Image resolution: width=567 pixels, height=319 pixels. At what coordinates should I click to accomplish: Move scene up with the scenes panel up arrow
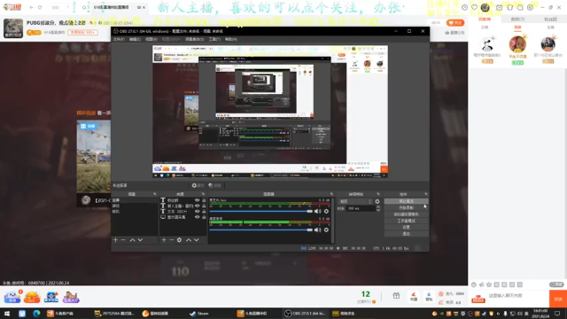click(x=132, y=240)
